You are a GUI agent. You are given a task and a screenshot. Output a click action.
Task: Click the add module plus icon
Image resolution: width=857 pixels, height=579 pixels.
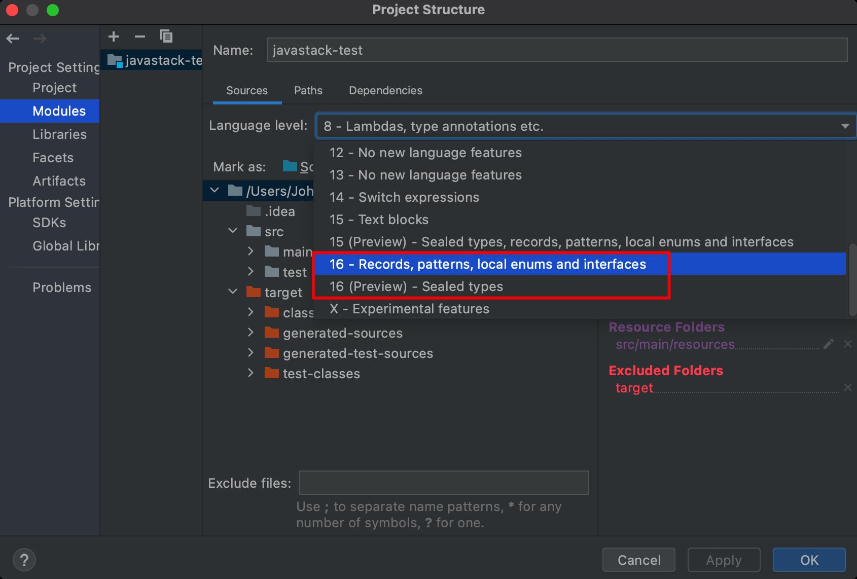[114, 37]
